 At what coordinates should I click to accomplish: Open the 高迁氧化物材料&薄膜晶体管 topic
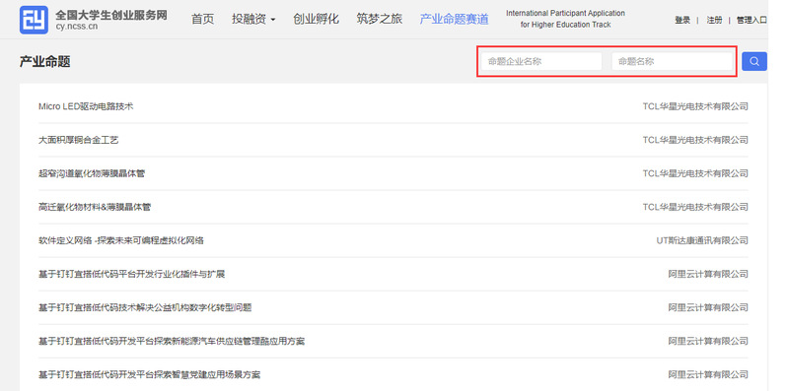pyautogui.click(x=95, y=207)
